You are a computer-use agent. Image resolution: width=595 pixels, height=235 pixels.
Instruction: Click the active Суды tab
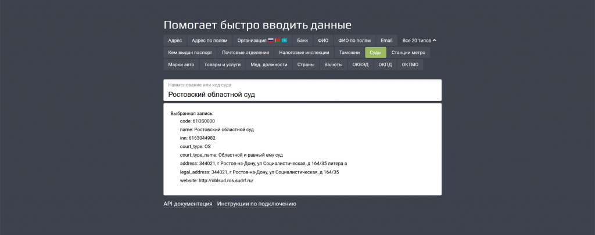375,52
